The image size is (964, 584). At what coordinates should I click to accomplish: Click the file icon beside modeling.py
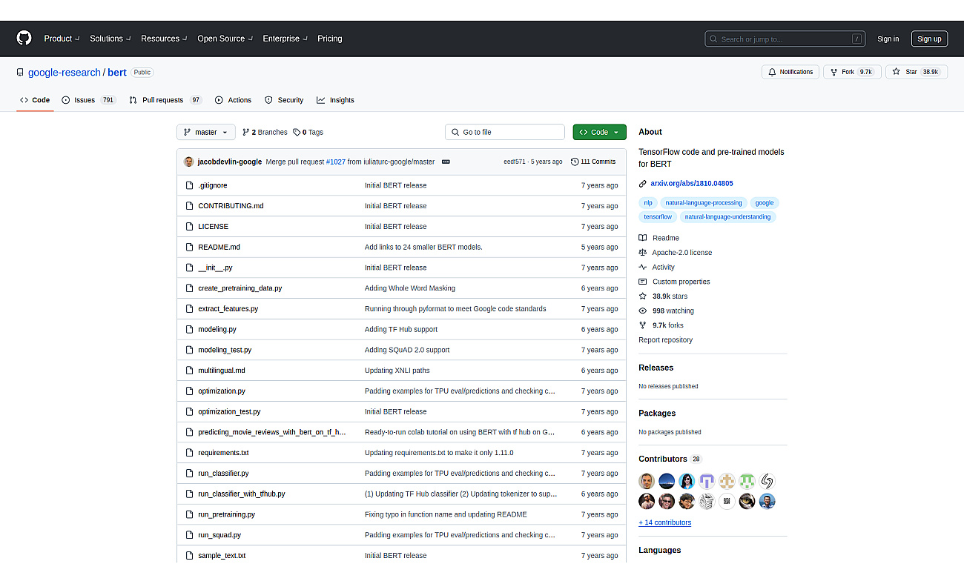190,329
